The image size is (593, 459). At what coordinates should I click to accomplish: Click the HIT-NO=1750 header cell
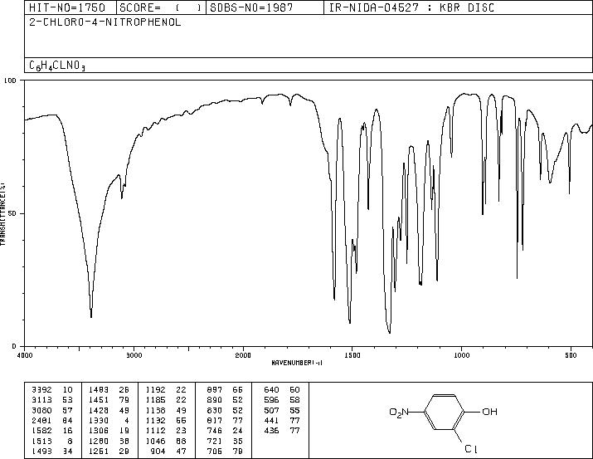[70, 7]
